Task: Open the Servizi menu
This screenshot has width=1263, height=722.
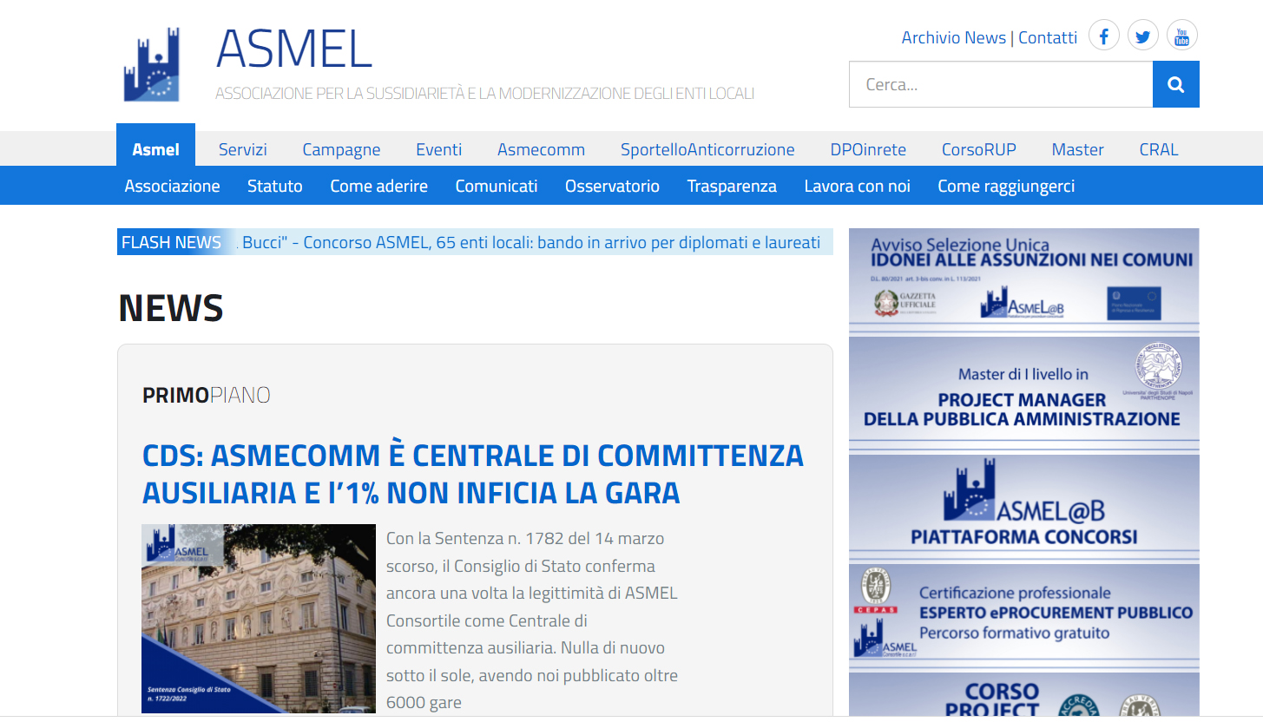Action: [x=242, y=149]
